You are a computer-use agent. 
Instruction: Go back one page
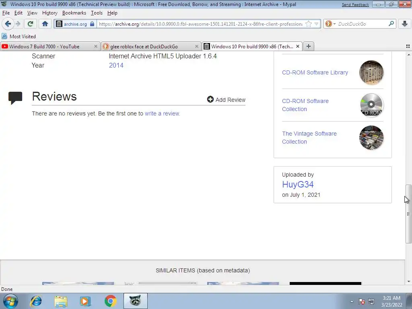8,24
